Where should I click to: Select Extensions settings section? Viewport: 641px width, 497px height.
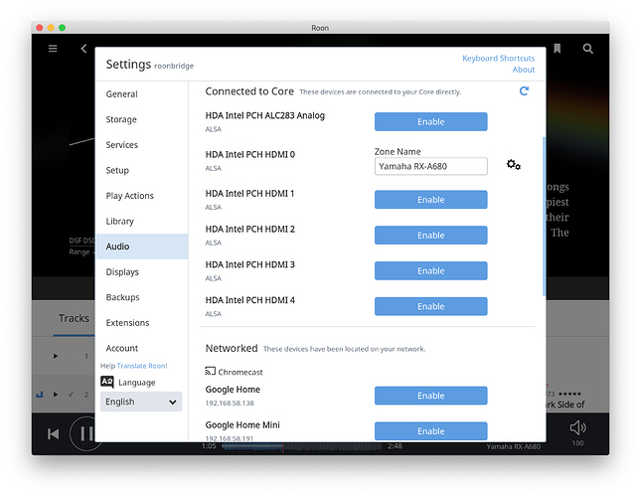tap(141, 322)
